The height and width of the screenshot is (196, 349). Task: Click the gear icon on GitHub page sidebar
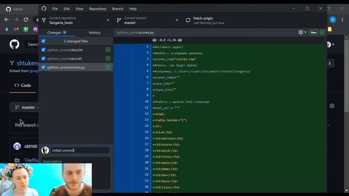point(332,106)
